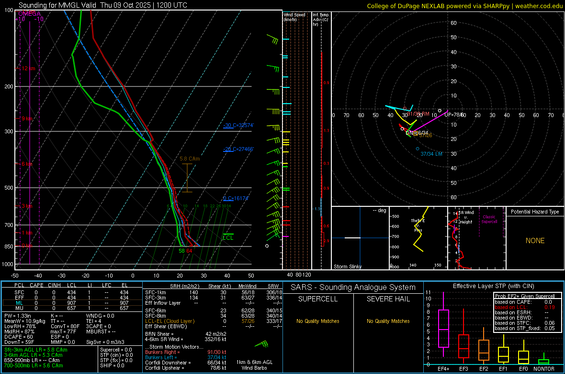This screenshot has height=374, width=565.
Task: Click the LowRH = 78% value
Action: coord(20,327)
